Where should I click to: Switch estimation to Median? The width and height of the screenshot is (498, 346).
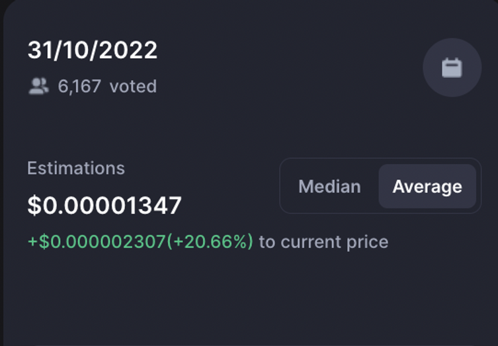pyautogui.click(x=329, y=186)
